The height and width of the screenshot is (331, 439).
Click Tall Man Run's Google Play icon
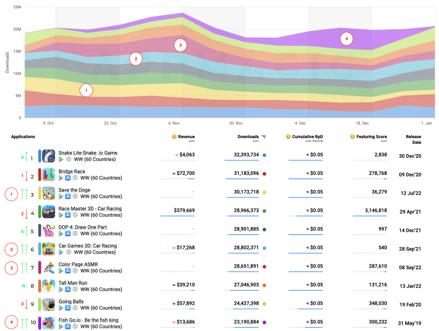point(61,290)
